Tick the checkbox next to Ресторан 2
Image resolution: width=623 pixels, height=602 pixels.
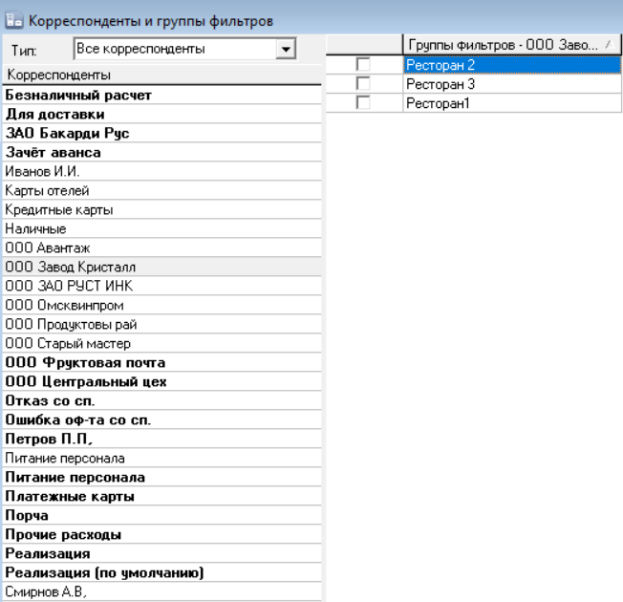tap(363, 65)
